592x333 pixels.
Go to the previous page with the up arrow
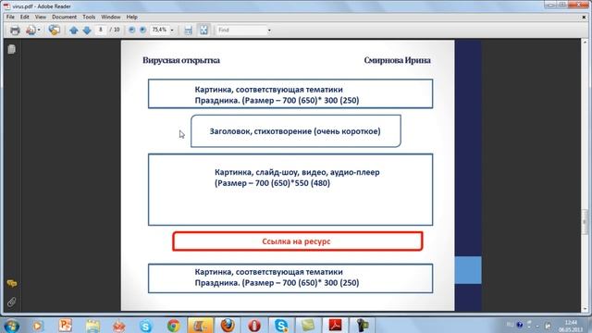click(x=74, y=31)
